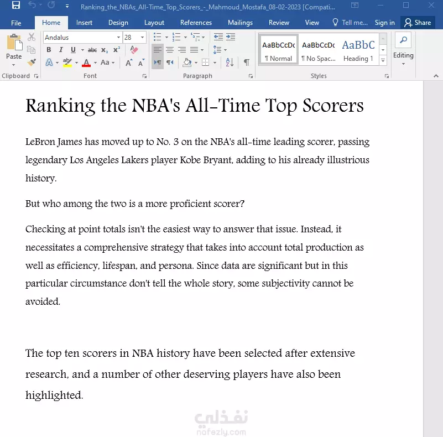Image resolution: width=443 pixels, height=437 pixels.
Task: Apply the Heading 1 style
Action: coord(358,50)
